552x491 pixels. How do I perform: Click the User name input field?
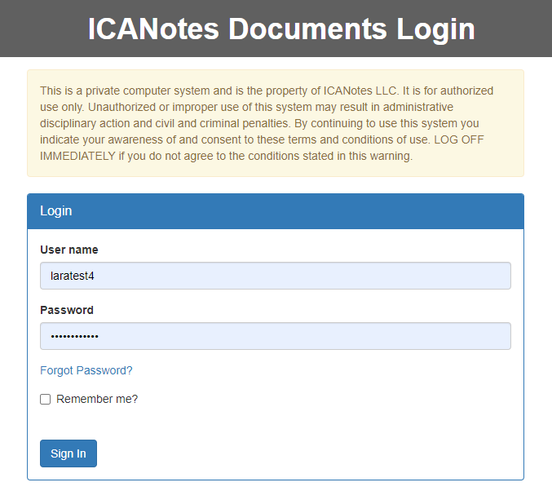pos(275,276)
